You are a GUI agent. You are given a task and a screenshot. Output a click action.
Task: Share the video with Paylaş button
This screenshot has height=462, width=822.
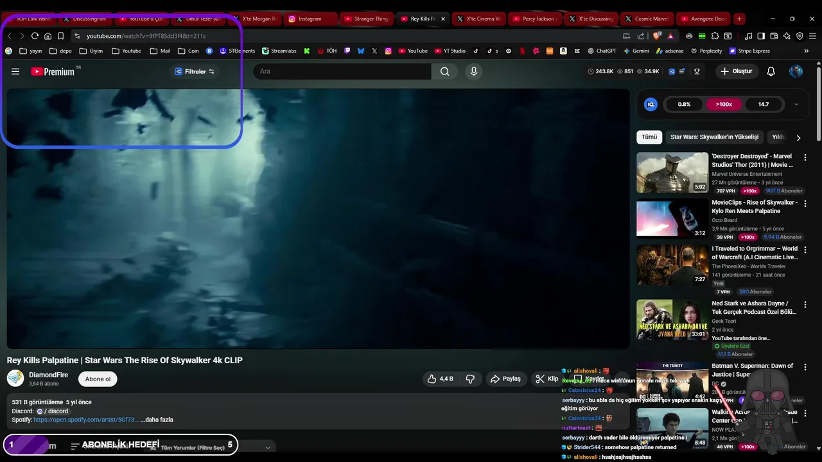505,379
